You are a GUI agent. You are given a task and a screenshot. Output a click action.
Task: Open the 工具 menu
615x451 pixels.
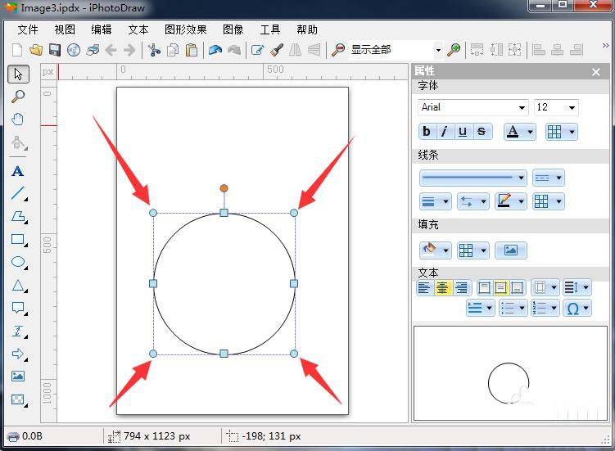click(270, 29)
